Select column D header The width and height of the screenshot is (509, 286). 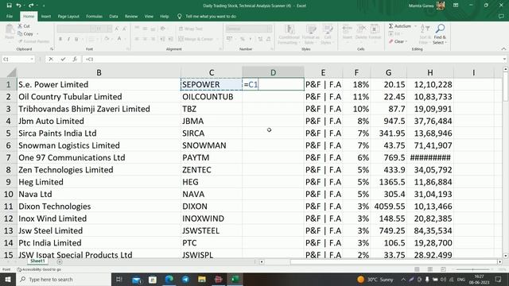pyautogui.click(x=273, y=72)
